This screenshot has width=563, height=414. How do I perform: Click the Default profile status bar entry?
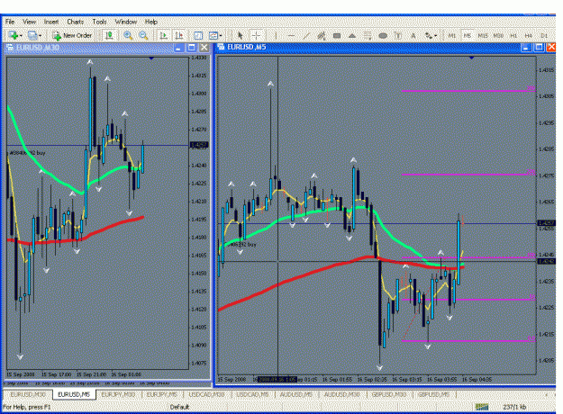[179, 407]
